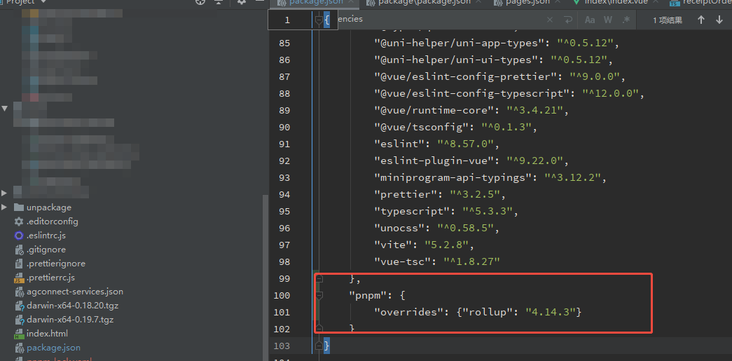Click line number 101 in gutter
The width and height of the screenshot is (732, 361).
(282, 313)
